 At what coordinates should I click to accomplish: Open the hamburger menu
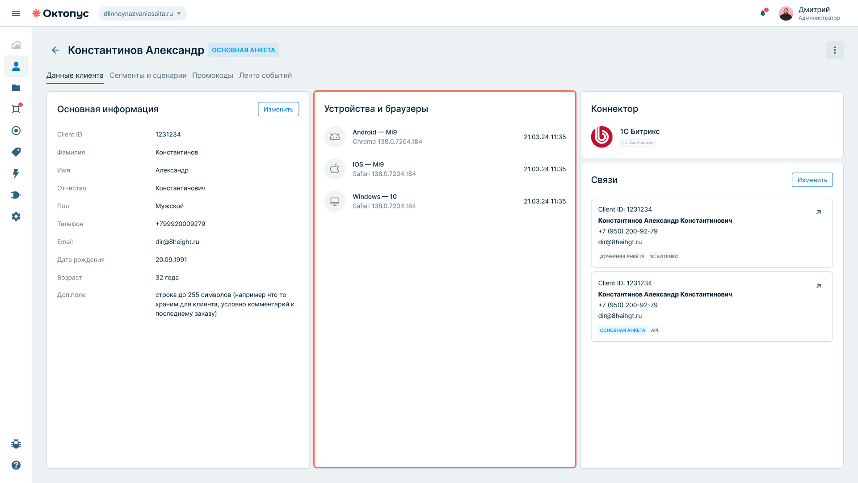[x=16, y=13]
